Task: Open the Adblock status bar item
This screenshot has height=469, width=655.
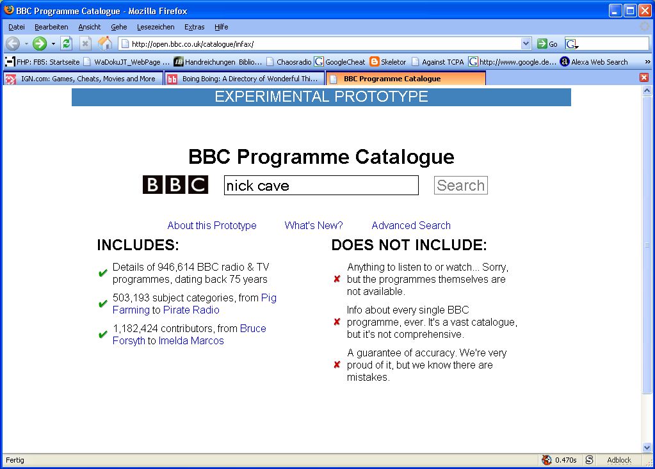Action: [619, 460]
